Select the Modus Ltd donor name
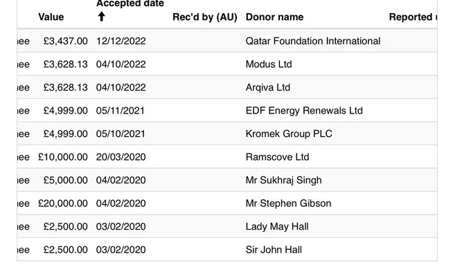Image resolution: width=471 pixels, height=265 pixels. pos(269,64)
